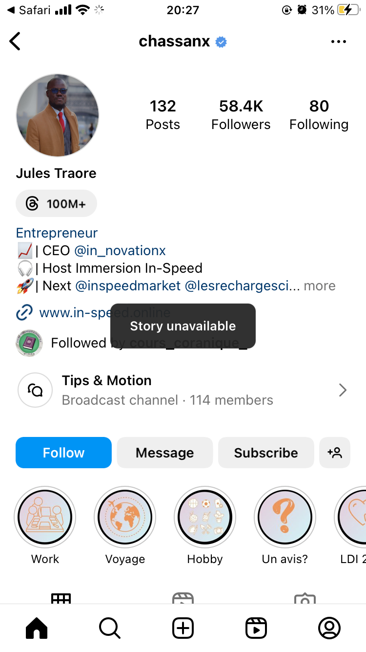This screenshot has width=366, height=652.
Task: Tap the add-person suggestion icon
Action: point(335,453)
